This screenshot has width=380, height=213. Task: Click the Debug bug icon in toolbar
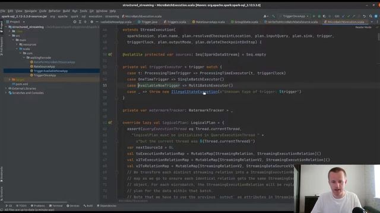[x=319, y=16]
